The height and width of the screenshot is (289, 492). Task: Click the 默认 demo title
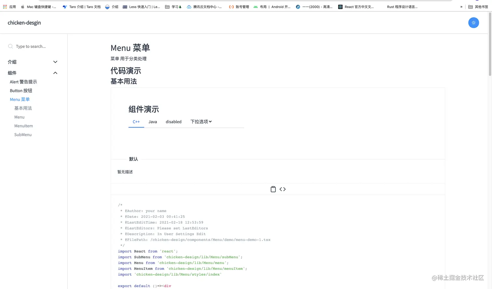(x=133, y=159)
